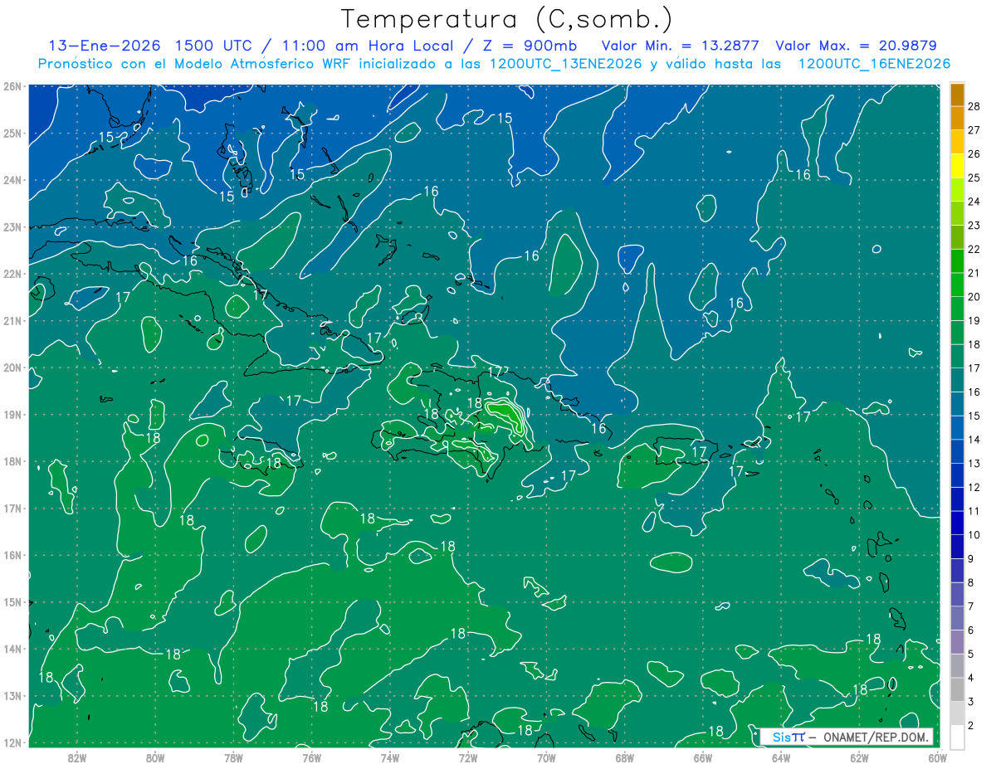Click legend value 6 on the color bar
This screenshot has height=769, width=996.
point(971,630)
